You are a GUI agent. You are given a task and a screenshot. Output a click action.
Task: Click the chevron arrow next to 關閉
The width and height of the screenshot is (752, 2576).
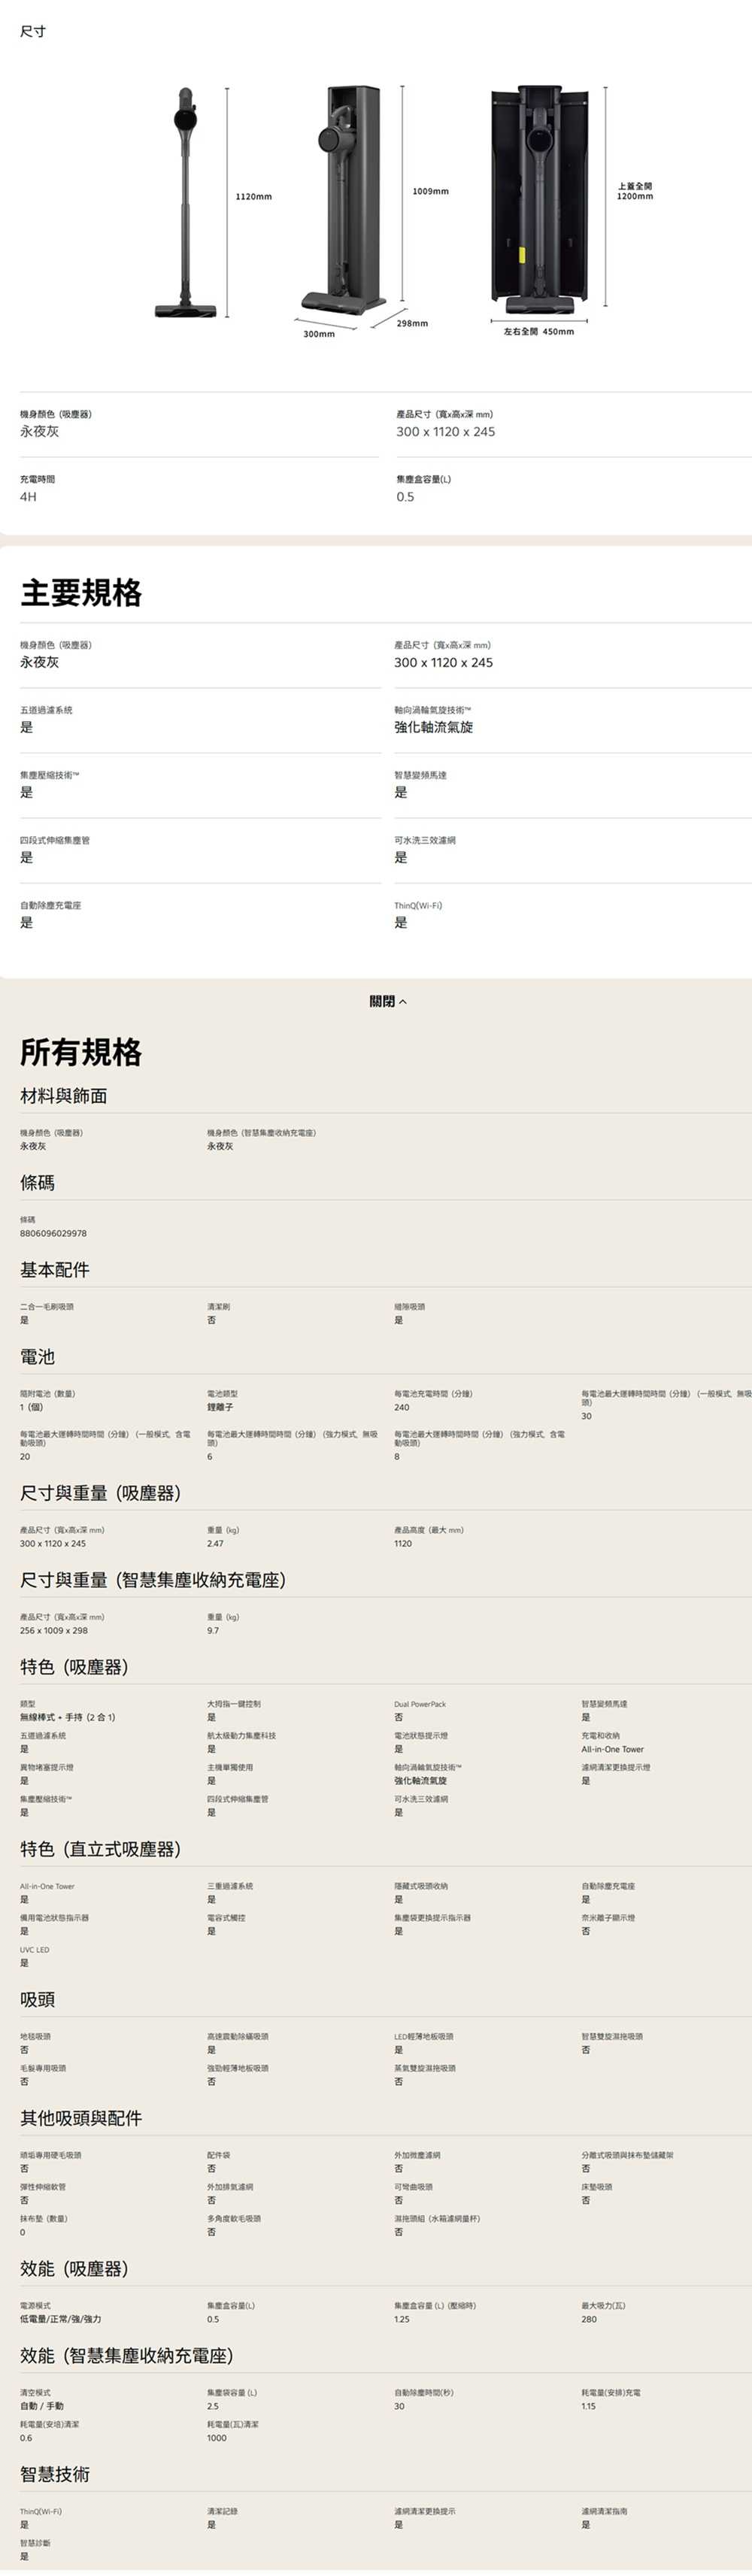click(403, 1002)
